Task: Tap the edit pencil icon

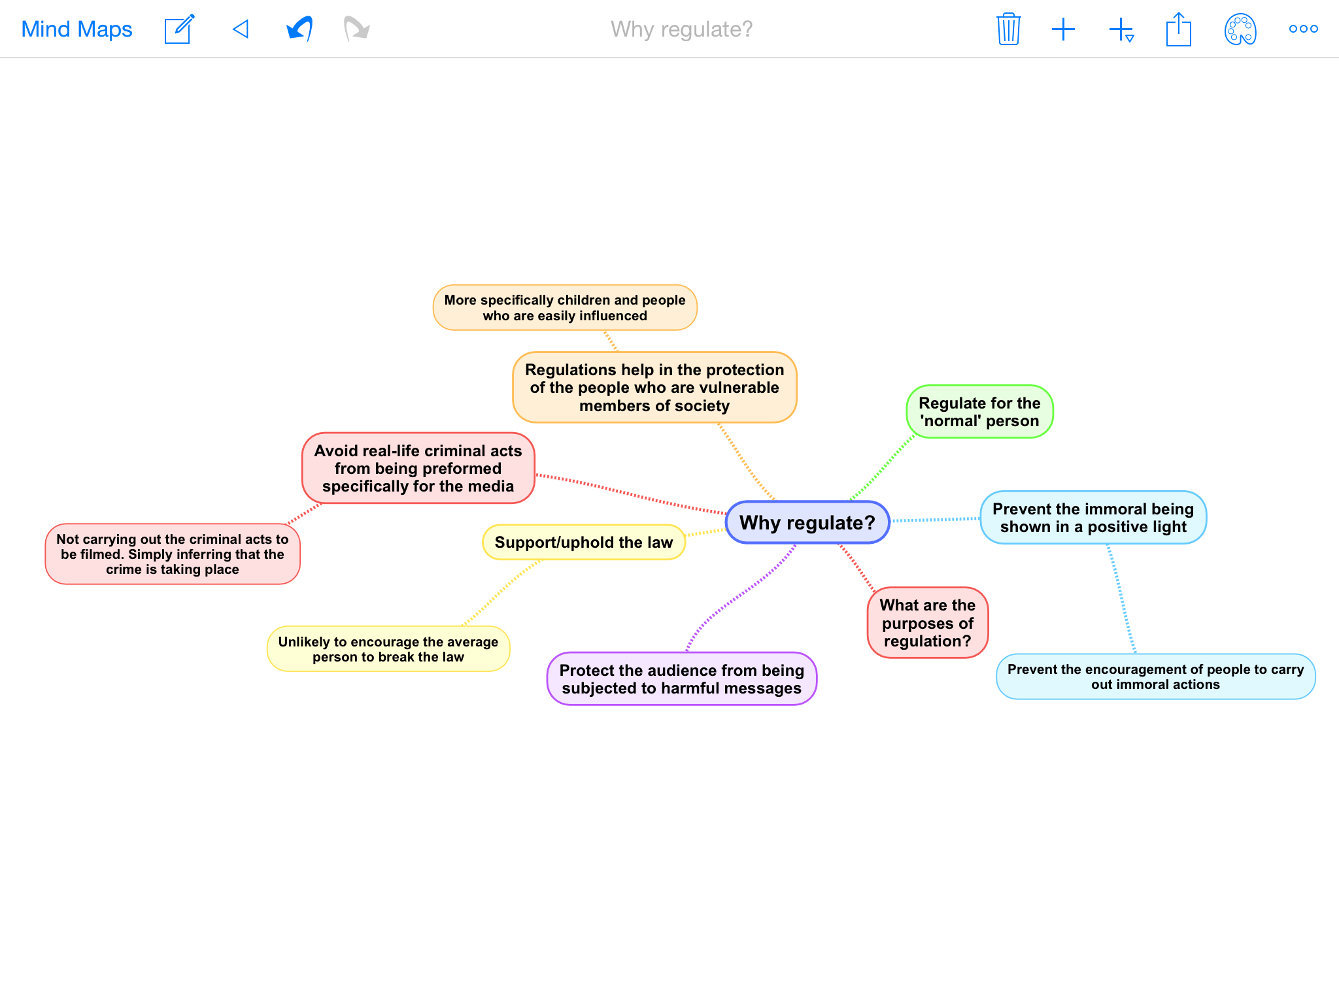Action: point(179,29)
